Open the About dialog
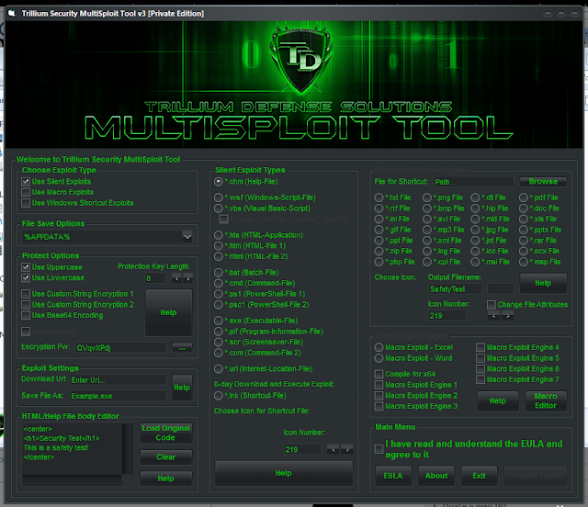This screenshot has width=588, height=507. (436, 476)
